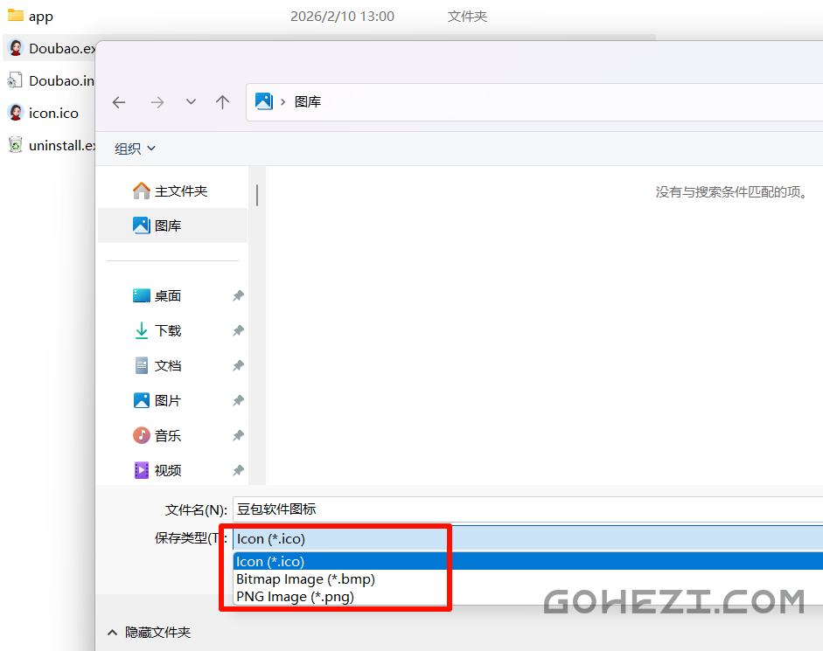Image resolution: width=823 pixels, height=651 pixels.
Task: Go up one folder level
Action: point(223,102)
